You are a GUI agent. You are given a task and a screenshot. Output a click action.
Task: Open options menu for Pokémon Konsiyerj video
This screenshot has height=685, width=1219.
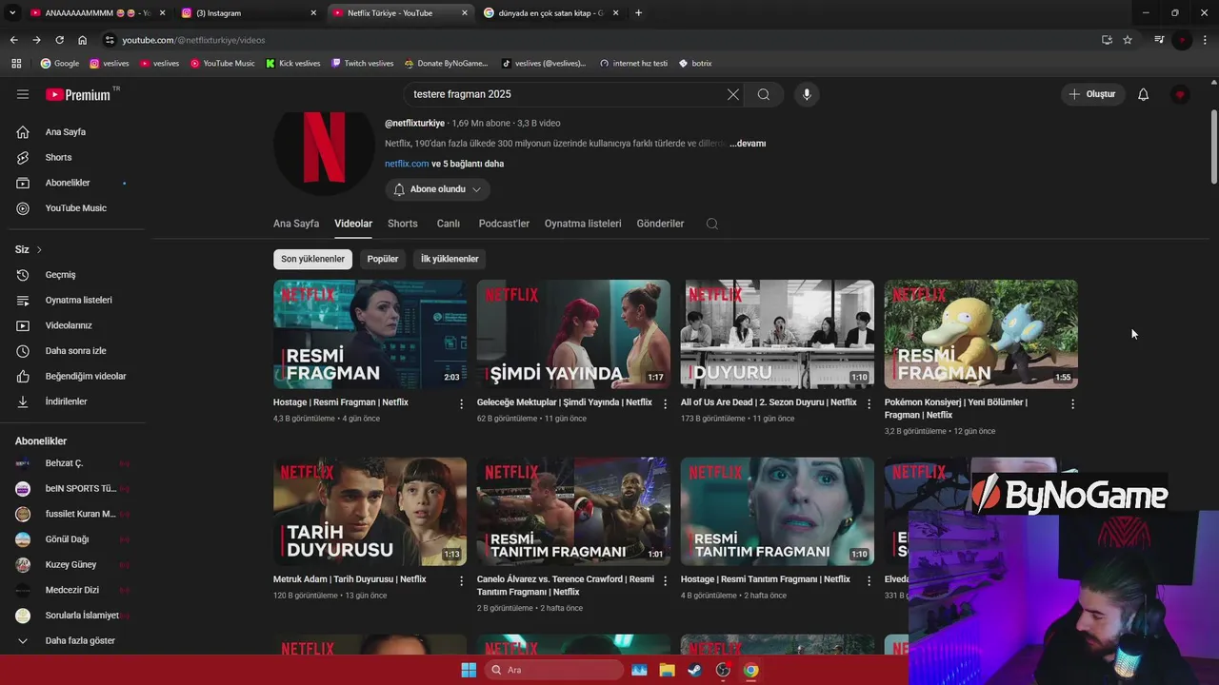click(x=1072, y=404)
